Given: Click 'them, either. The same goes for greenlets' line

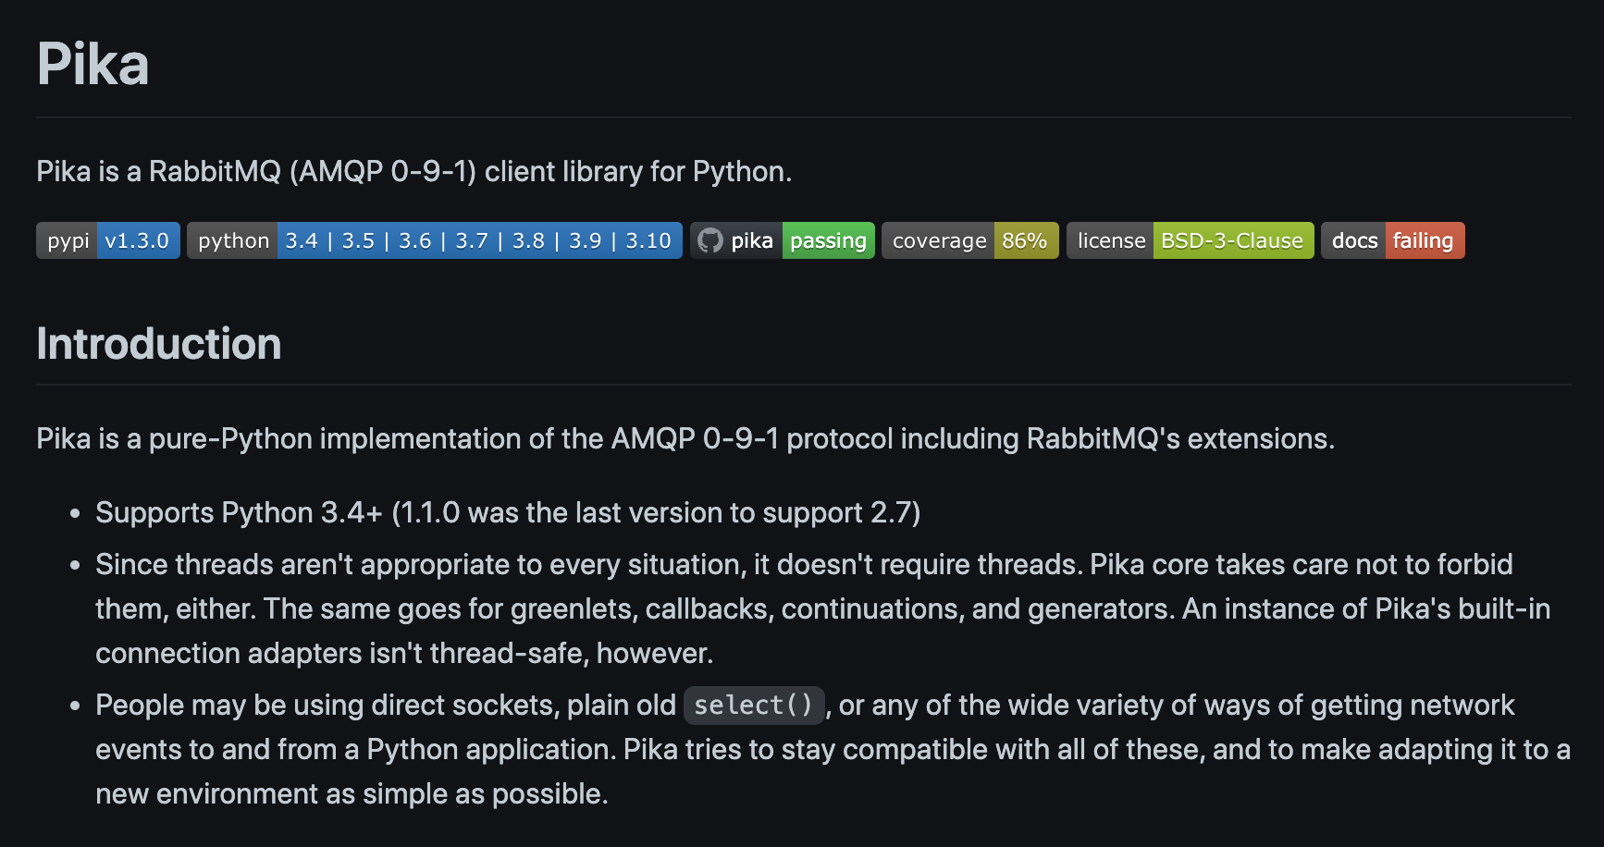Looking at the screenshot, I should pos(823,609).
